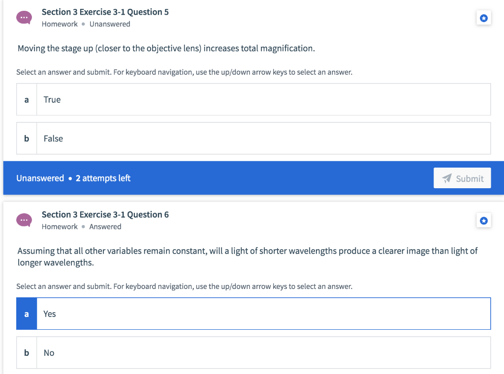The height and width of the screenshot is (374, 504).
Task: Click the paper plane icon on Submit
Action: [x=447, y=178]
